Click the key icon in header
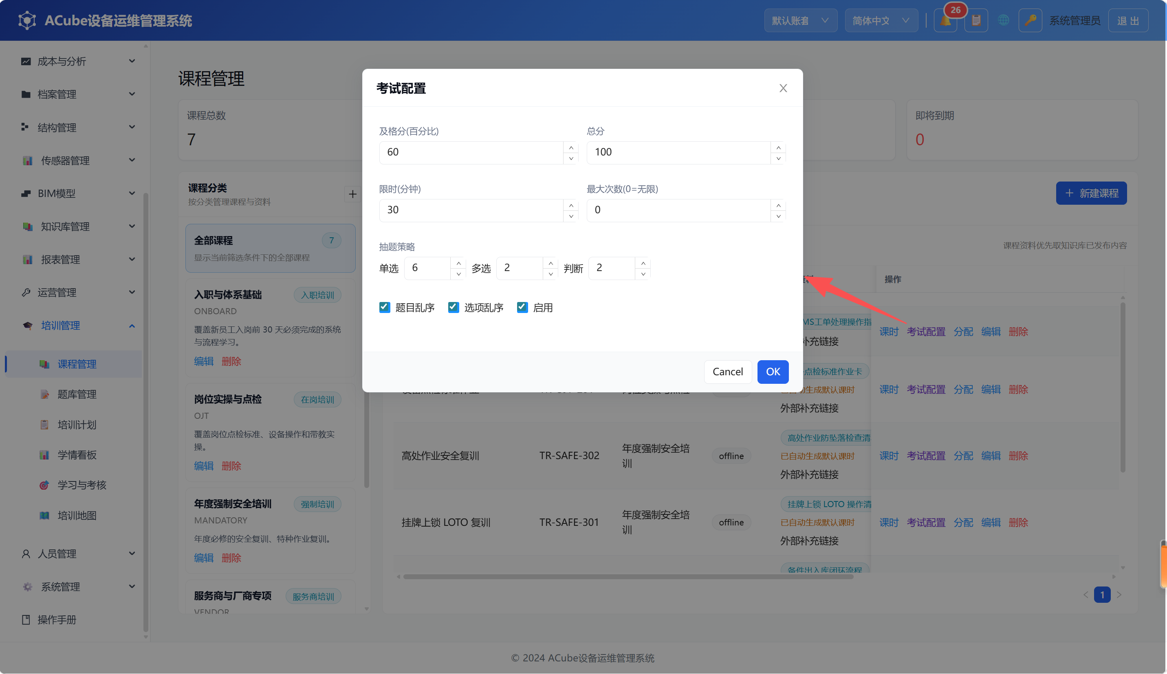 point(1030,21)
